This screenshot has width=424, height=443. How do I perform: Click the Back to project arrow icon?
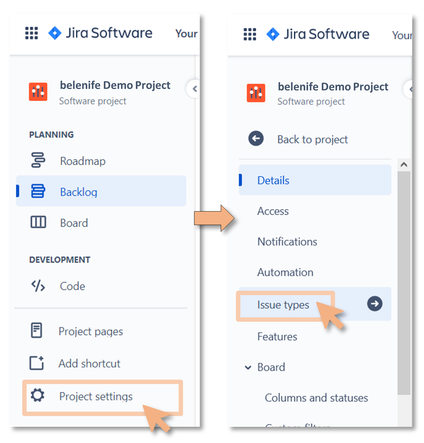(256, 138)
